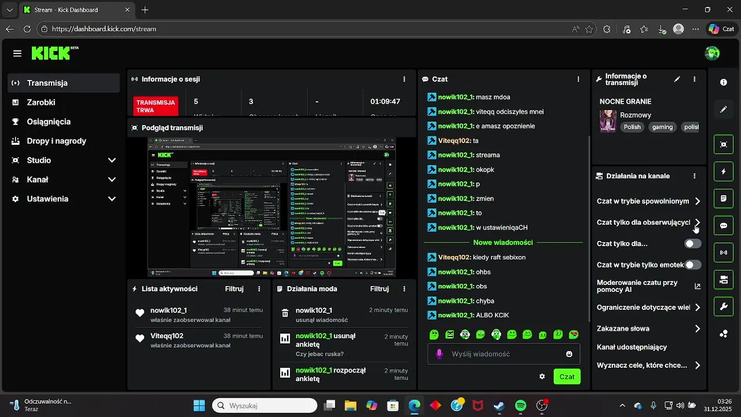
Task: Click the Wyślij wiadomość message field
Action: pos(504,354)
